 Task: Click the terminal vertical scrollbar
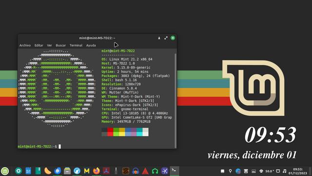pos(175,100)
